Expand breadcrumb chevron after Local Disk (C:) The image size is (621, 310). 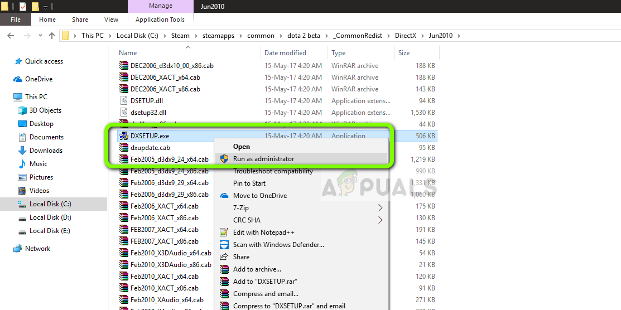pyautogui.click(x=165, y=36)
